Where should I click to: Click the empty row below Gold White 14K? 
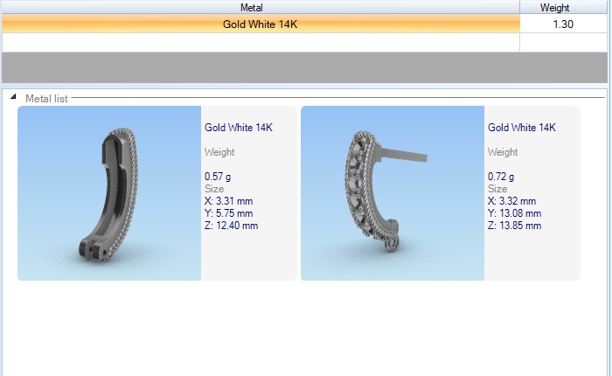[260, 42]
